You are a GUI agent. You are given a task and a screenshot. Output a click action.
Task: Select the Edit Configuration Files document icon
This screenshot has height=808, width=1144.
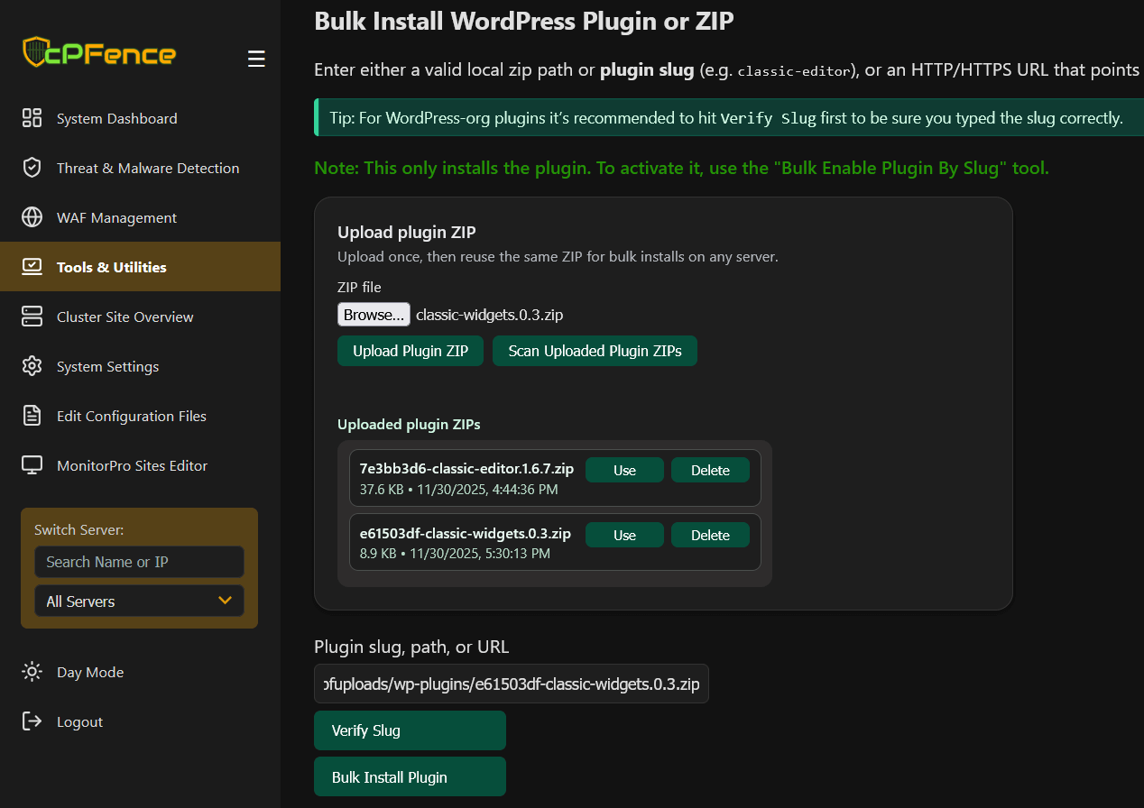tap(32, 416)
